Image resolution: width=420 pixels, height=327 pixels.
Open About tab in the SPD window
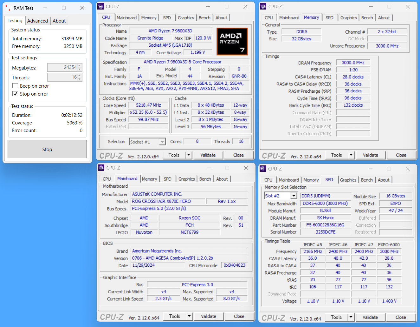384,180
